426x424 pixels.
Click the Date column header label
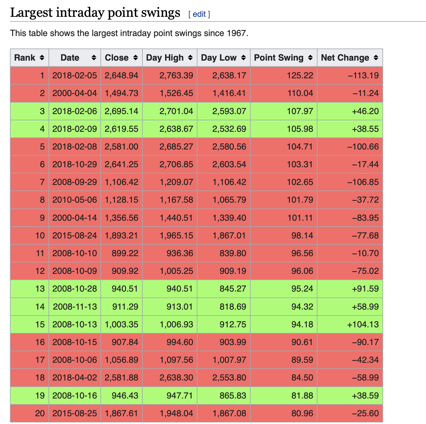[x=70, y=58]
